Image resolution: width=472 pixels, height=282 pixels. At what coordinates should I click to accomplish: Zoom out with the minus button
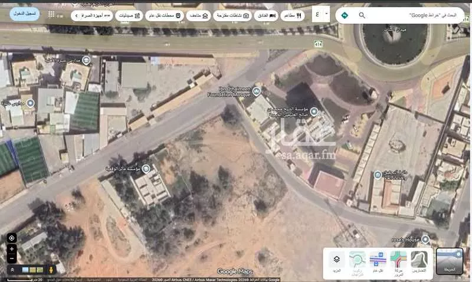[x=11, y=258]
